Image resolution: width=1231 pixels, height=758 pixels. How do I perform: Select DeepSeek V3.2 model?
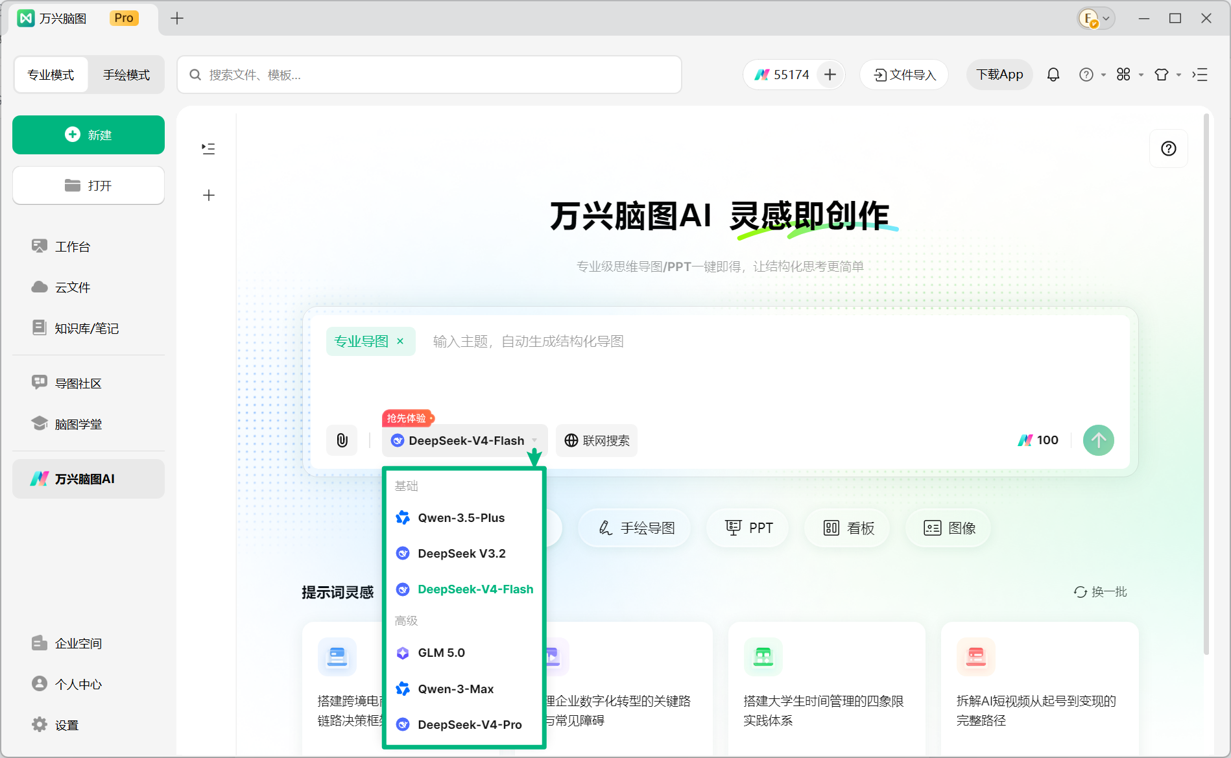click(464, 553)
